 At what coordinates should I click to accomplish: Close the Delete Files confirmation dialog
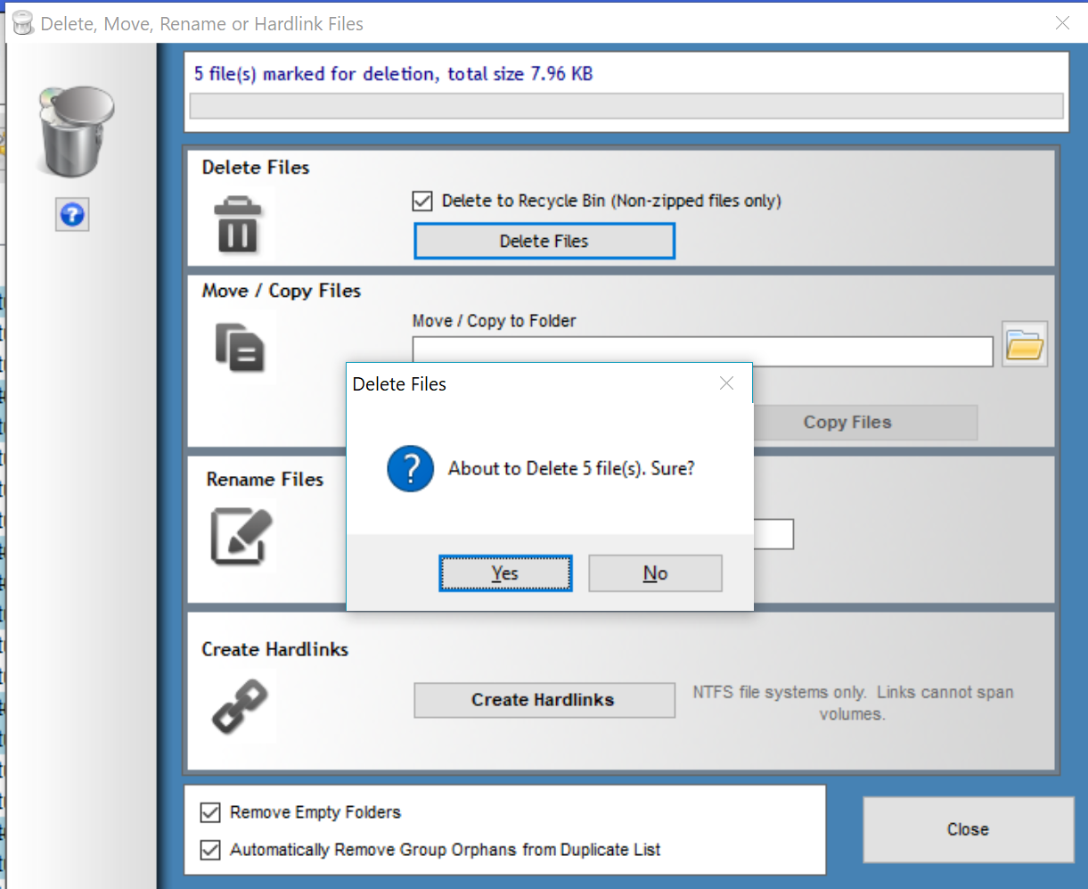click(x=726, y=383)
